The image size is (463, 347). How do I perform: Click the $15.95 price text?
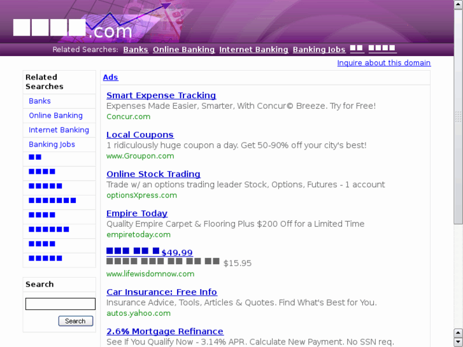(x=238, y=263)
